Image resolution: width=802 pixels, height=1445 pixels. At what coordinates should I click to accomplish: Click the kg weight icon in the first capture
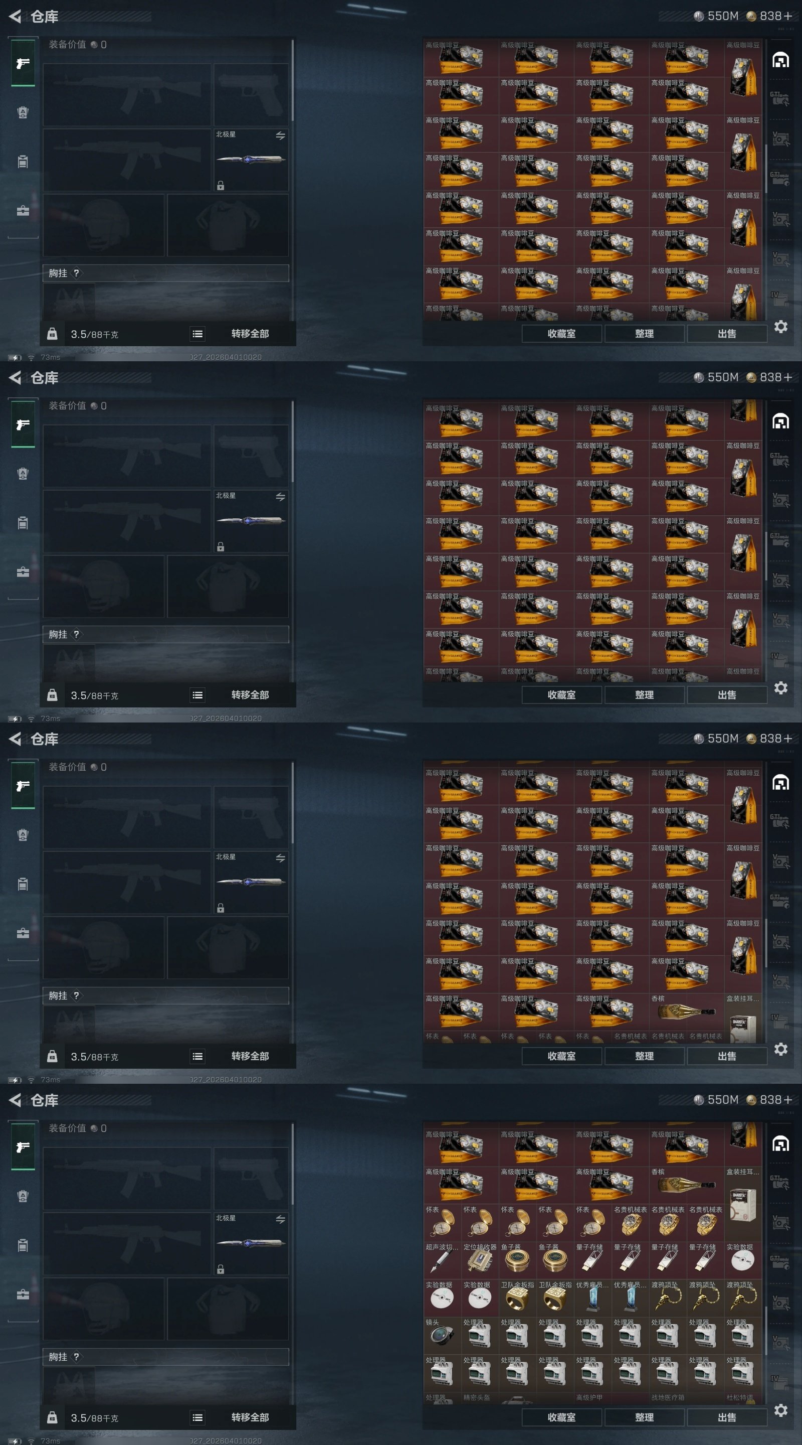(52, 334)
